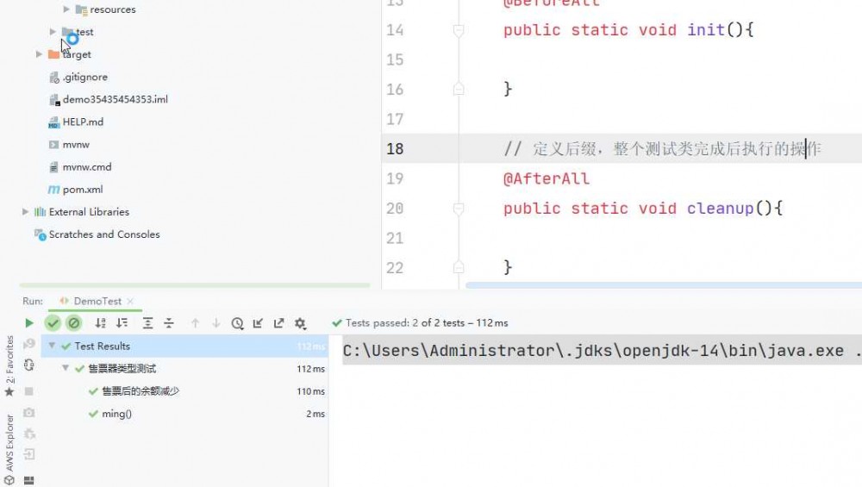862x487 pixels.
Task: Click dump threads camera icon
Action: [29, 412]
